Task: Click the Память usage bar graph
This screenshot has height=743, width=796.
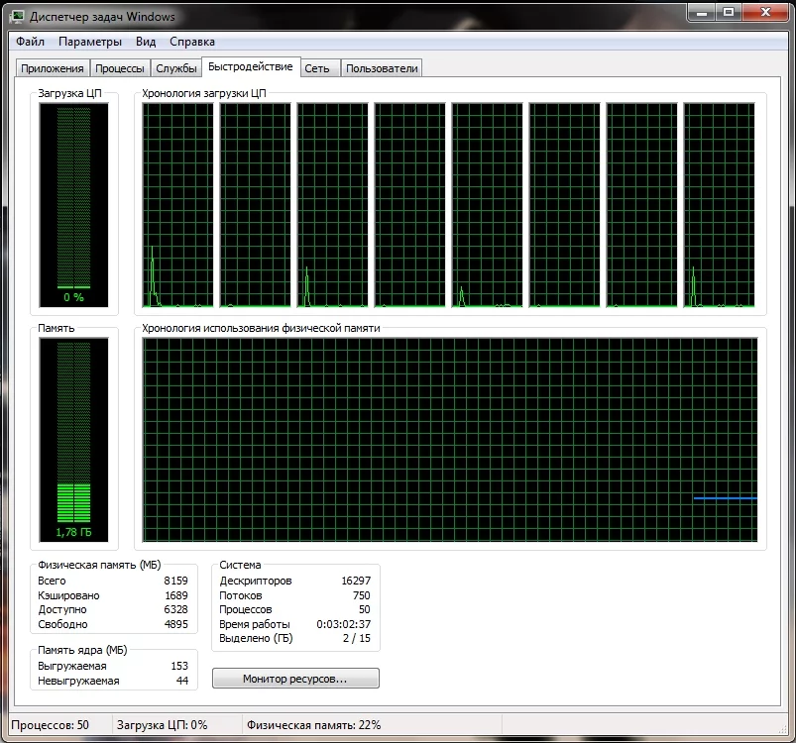Action: 73,441
